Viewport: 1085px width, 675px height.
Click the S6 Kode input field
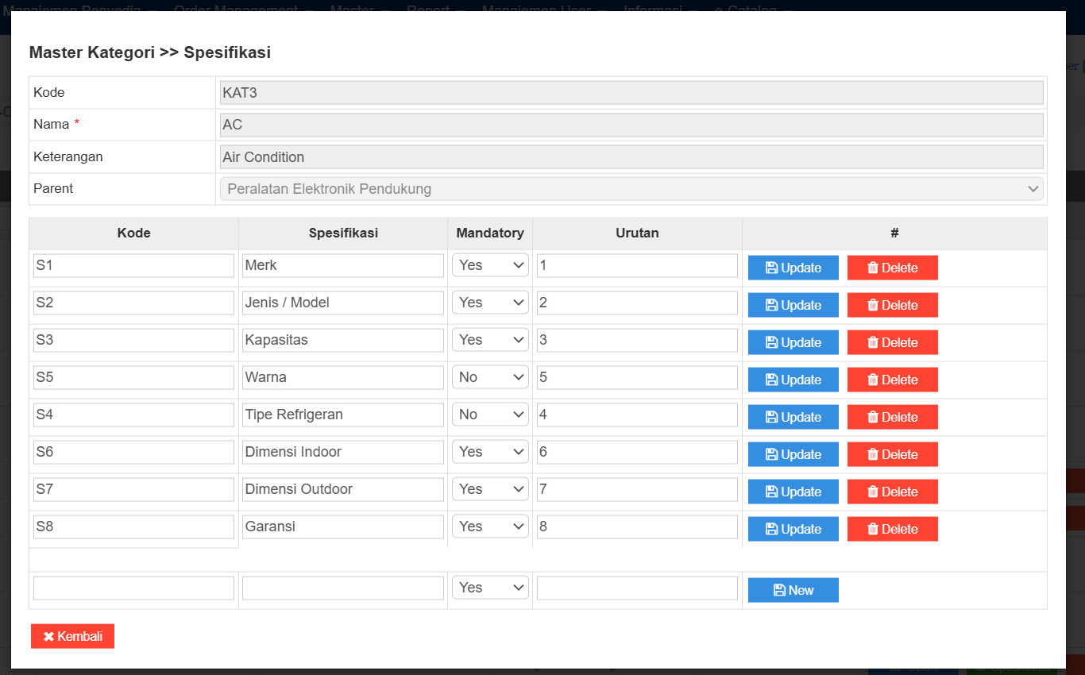[x=133, y=452]
